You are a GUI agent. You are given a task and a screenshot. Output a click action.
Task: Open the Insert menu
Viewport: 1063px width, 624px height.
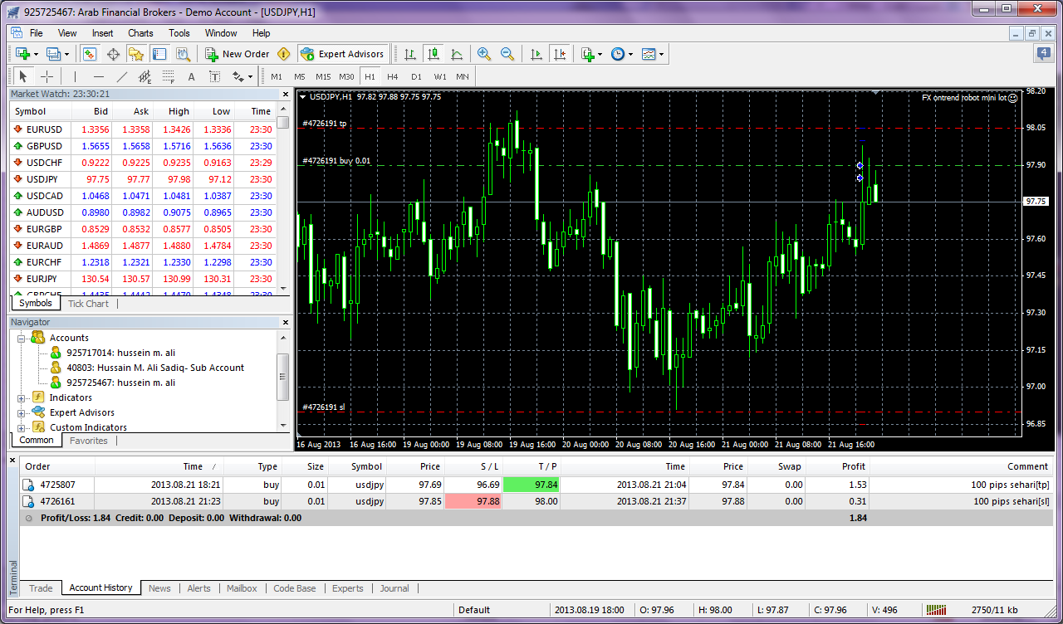[103, 33]
